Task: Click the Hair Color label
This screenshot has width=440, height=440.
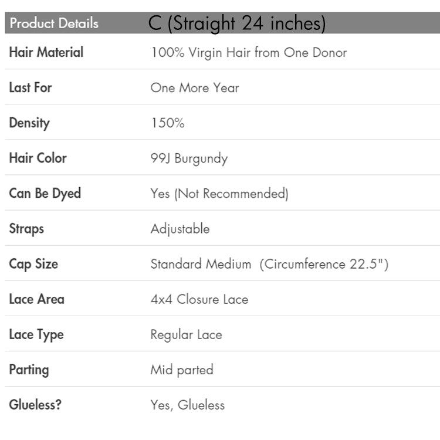Action: 38,158
